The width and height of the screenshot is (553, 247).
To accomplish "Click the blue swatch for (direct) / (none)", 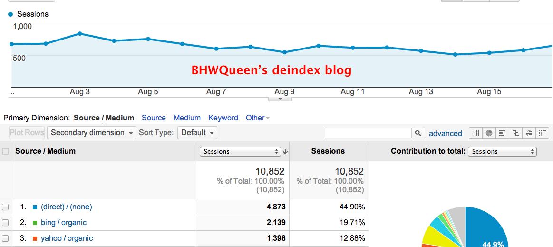I will pos(35,207).
